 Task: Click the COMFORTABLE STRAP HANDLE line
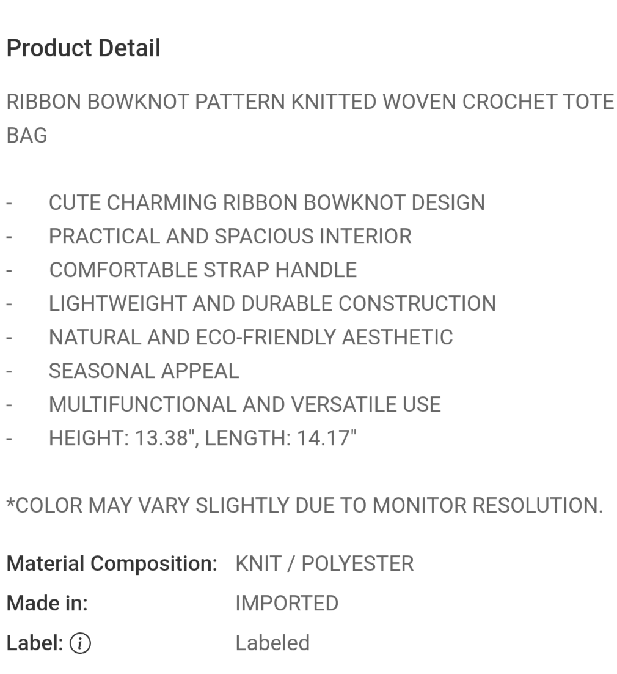203,270
